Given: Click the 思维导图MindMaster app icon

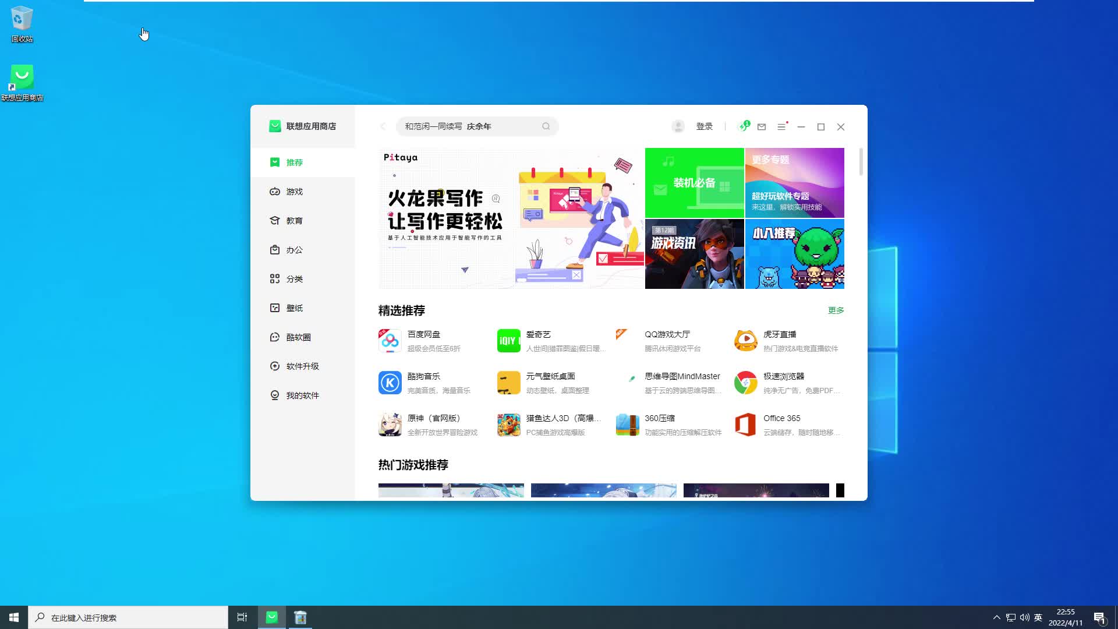Looking at the screenshot, I should tap(628, 383).
